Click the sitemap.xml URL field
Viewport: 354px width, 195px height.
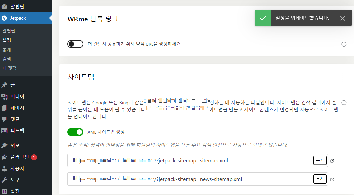[198, 161]
